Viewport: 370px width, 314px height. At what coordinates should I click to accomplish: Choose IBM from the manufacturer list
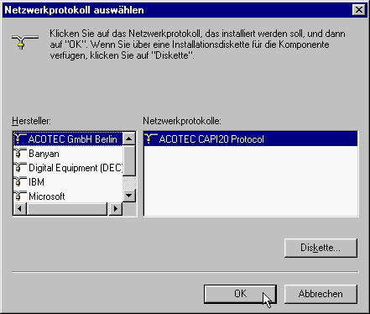pyautogui.click(x=36, y=182)
